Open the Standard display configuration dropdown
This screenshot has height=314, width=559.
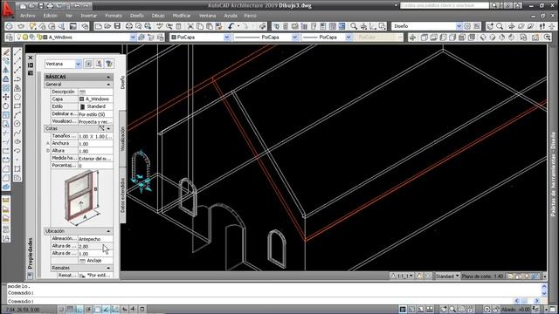point(447,276)
